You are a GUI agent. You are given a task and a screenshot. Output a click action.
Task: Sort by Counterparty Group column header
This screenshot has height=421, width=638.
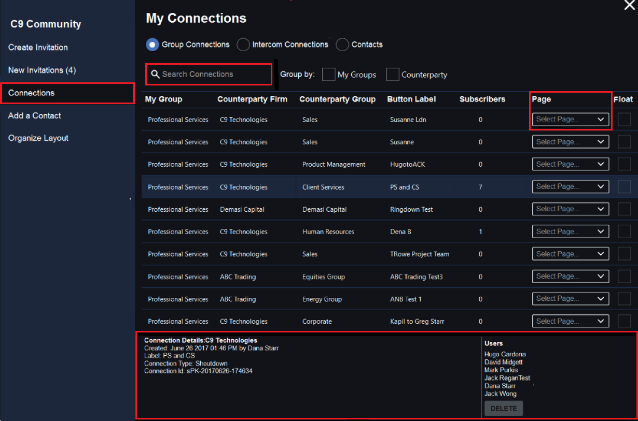point(337,99)
